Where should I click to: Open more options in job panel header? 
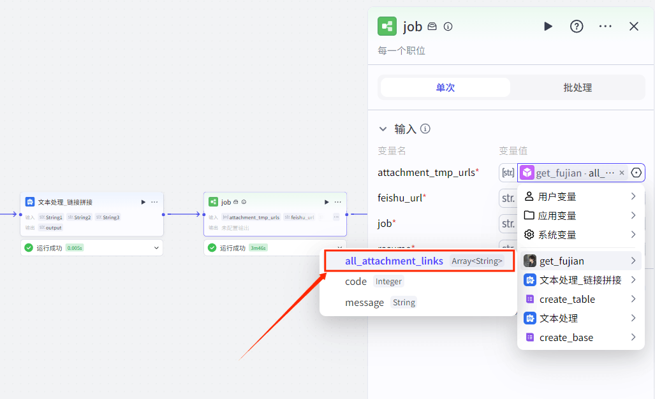[x=605, y=26]
